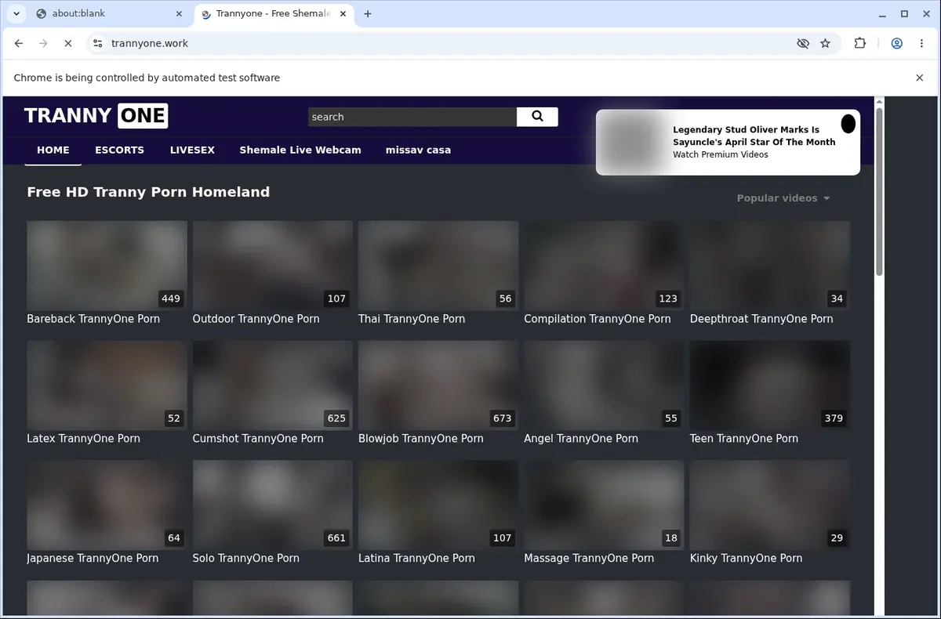
Task: Maximize the Chrome window
Action: pos(904,13)
